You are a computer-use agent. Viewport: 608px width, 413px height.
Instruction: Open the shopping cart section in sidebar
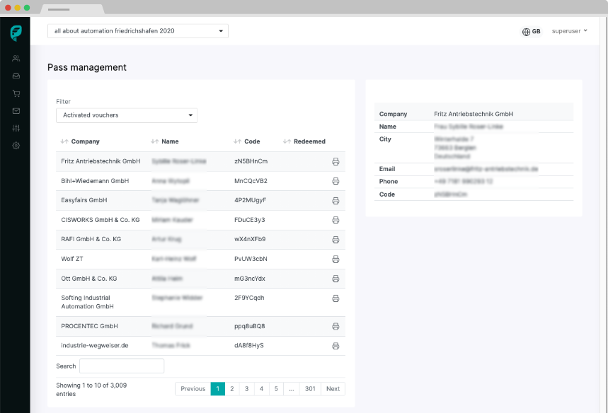16,93
